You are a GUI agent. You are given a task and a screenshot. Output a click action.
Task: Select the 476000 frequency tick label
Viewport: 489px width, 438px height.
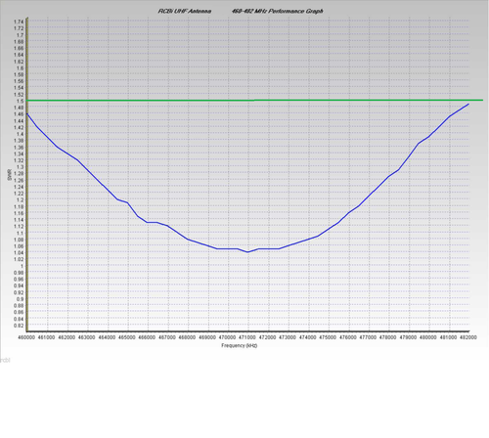347,337
